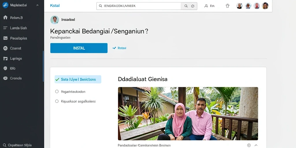
Task: Click the blue INSTAL button
Action: pyautogui.click(x=79, y=48)
